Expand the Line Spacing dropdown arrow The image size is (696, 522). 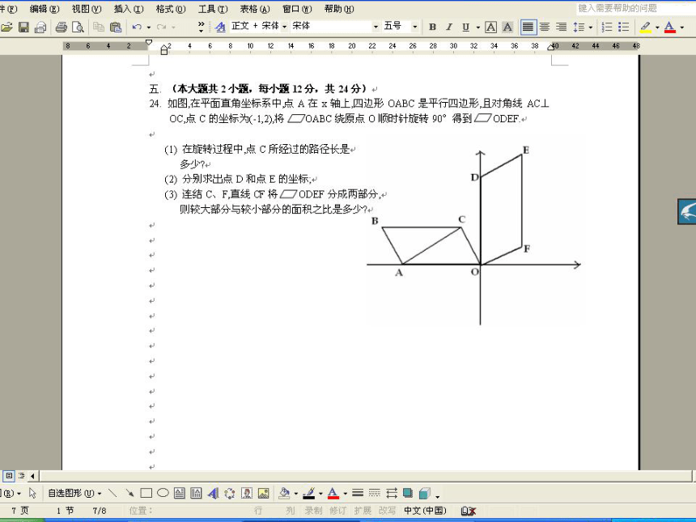pyautogui.click(x=591, y=28)
